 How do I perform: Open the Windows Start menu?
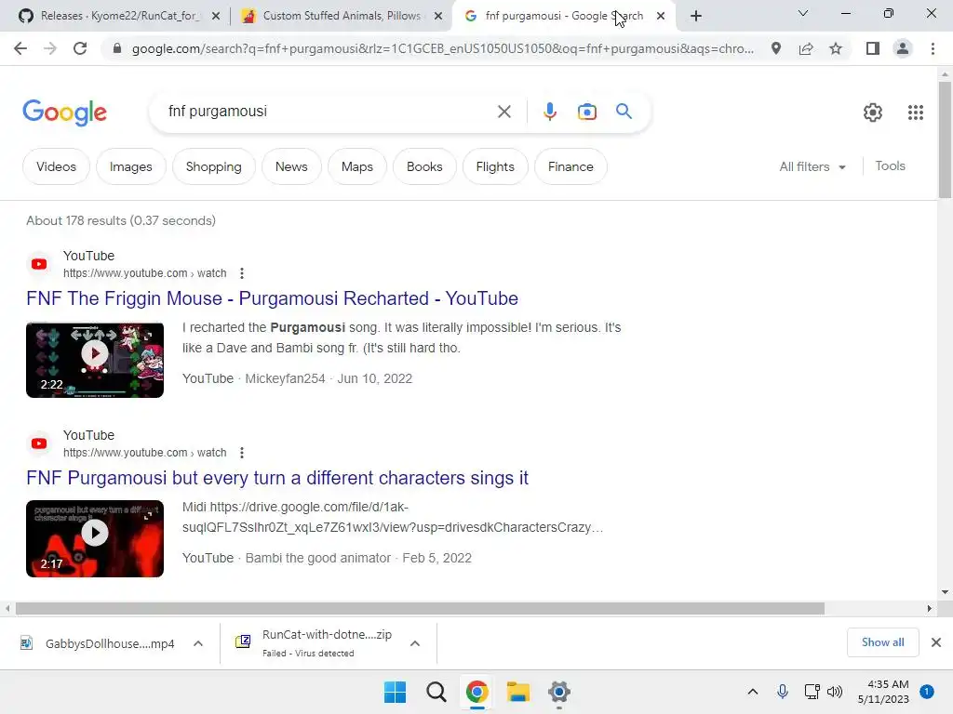click(x=395, y=692)
